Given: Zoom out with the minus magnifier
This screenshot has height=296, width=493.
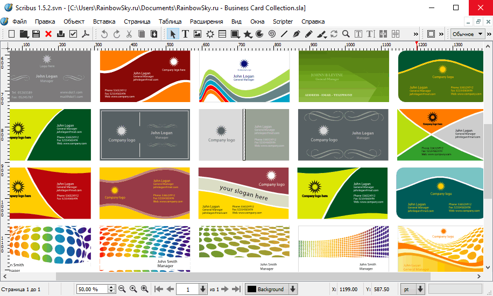Looking at the screenshot, I should click(122, 289).
